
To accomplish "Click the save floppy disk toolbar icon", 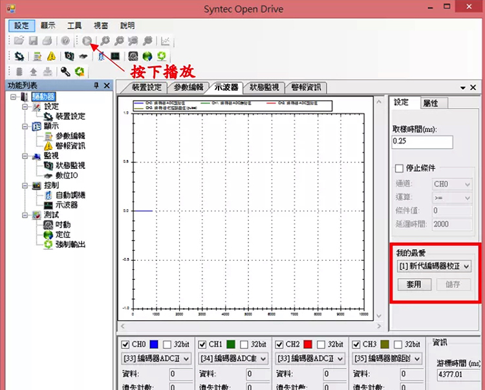I will (33, 41).
